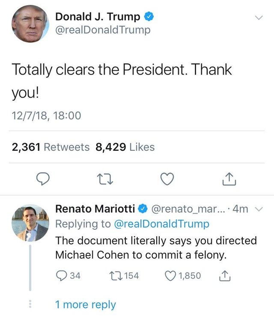274x319 pixels.
Task: Open the @realDonaldTrump handle in reply line
Action: [162, 224]
